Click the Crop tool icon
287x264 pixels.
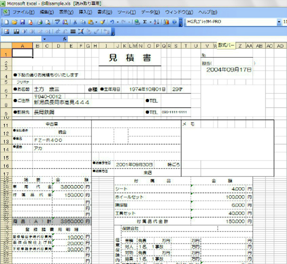(x=58, y=32)
